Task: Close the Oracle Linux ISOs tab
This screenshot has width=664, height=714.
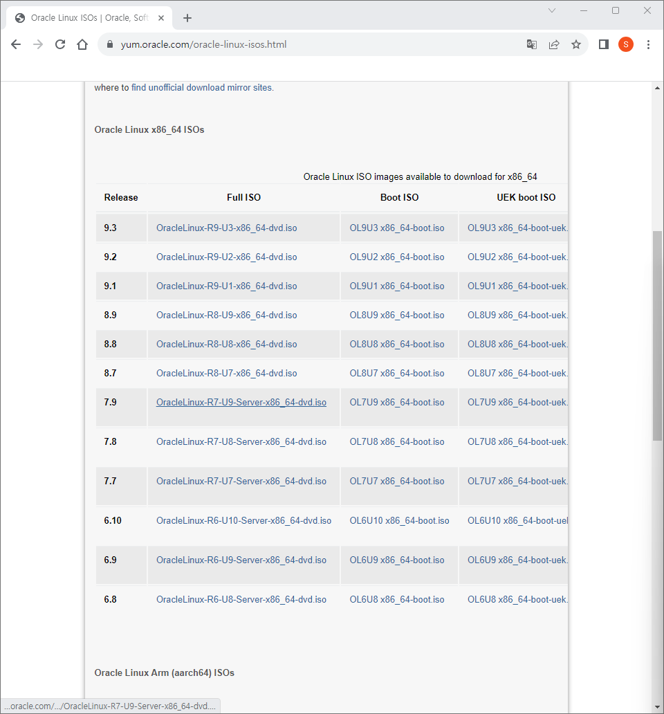Action: 161,18
